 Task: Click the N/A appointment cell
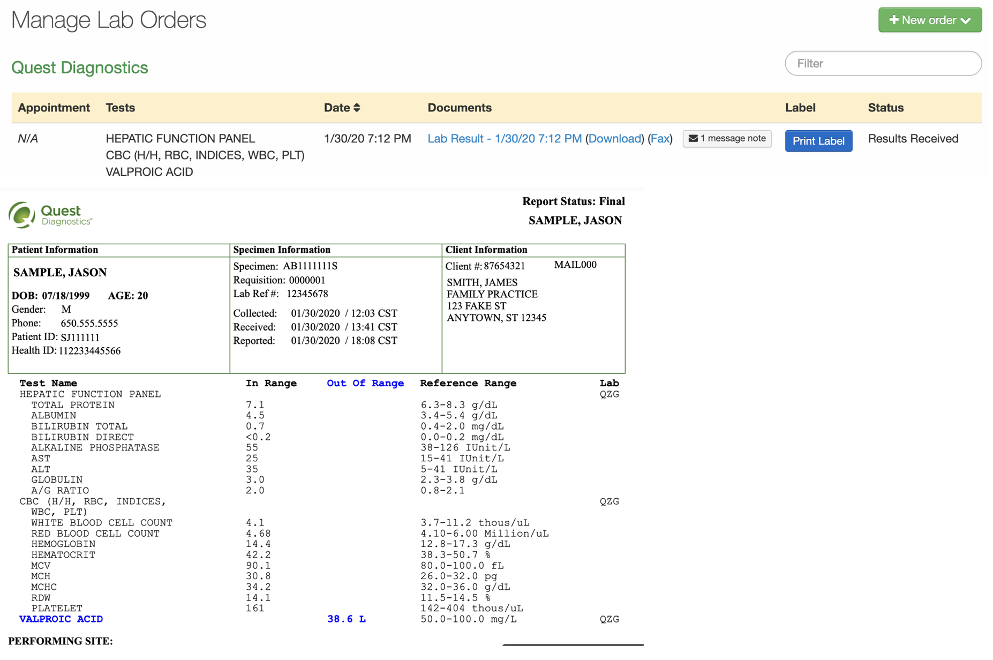(28, 139)
